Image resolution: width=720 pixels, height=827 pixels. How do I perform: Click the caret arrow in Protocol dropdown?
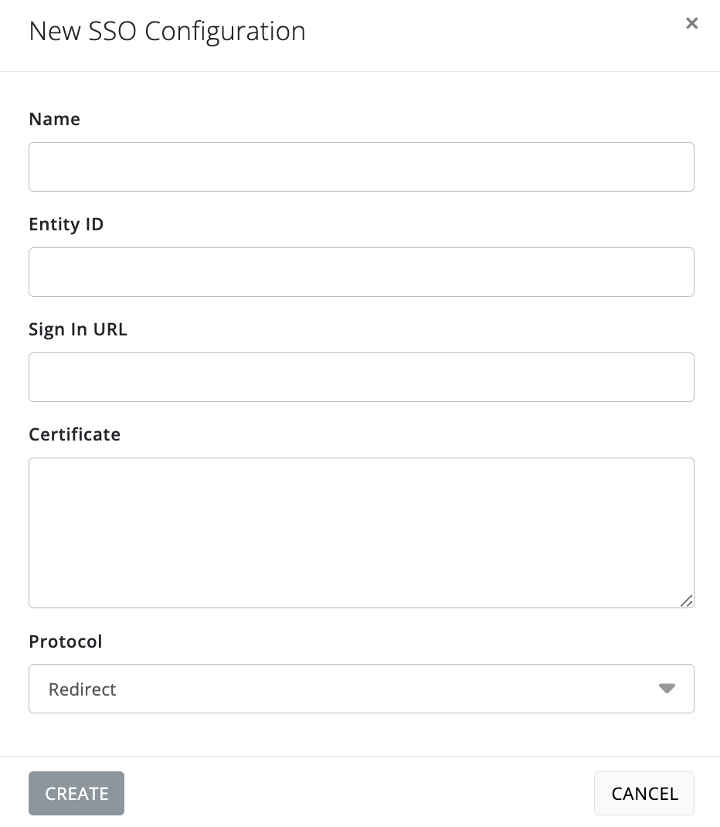pyautogui.click(x=667, y=689)
